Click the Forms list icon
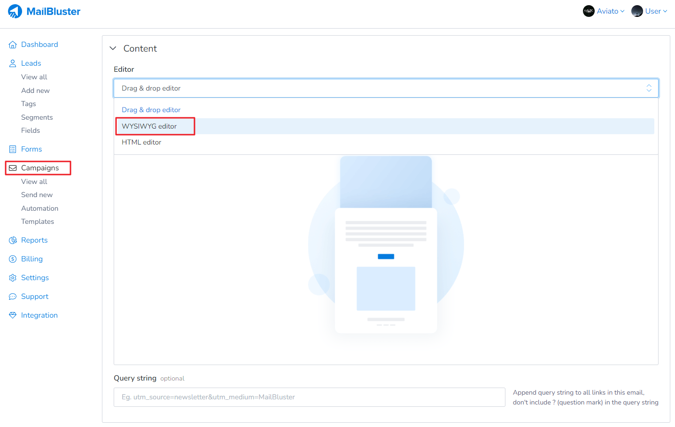The image size is (675, 427). point(13,149)
